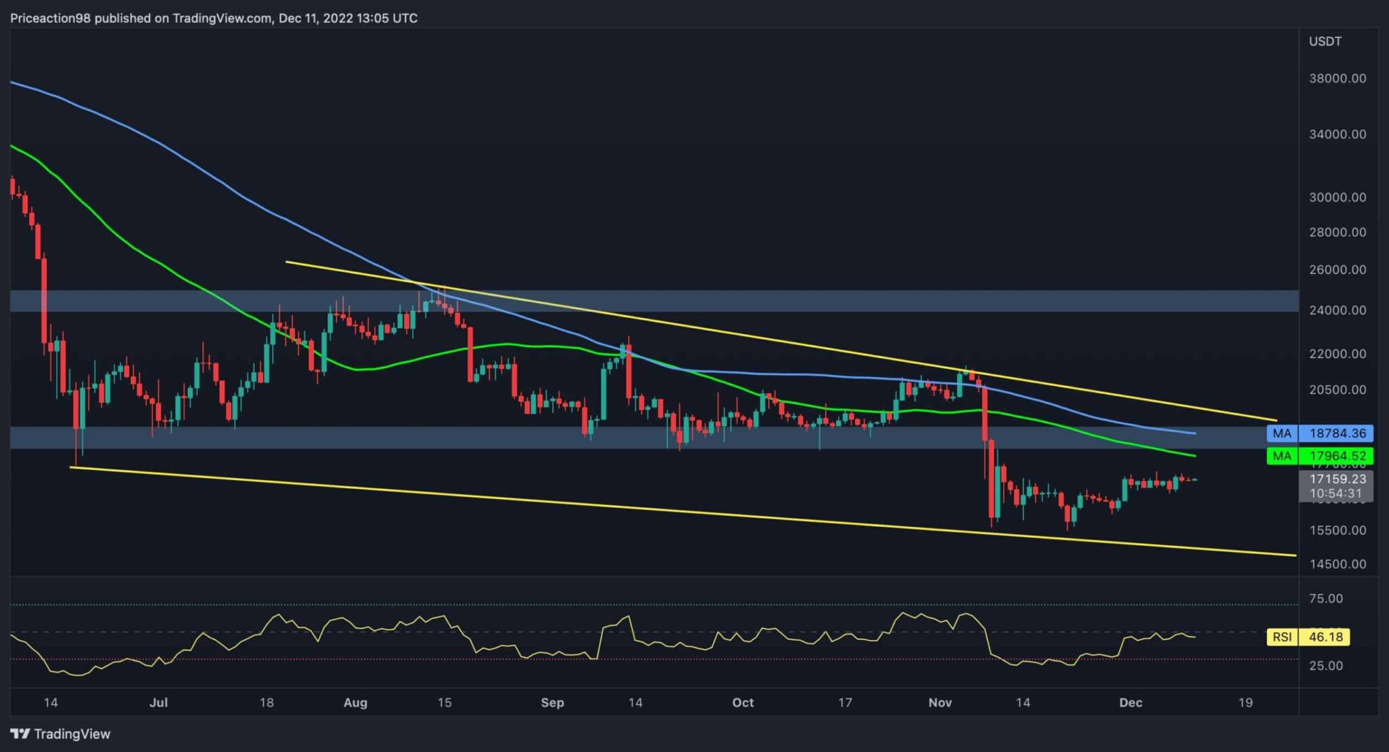Click the RSI 25.00 level label

click(1325, 666)
